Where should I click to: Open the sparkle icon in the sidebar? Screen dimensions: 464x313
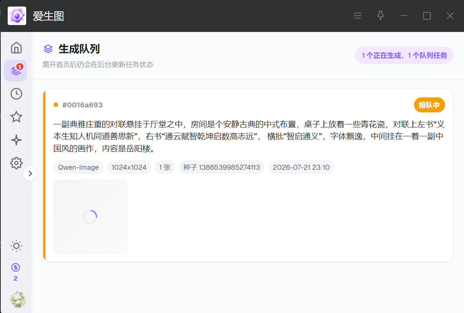click(x=16, y=140)
